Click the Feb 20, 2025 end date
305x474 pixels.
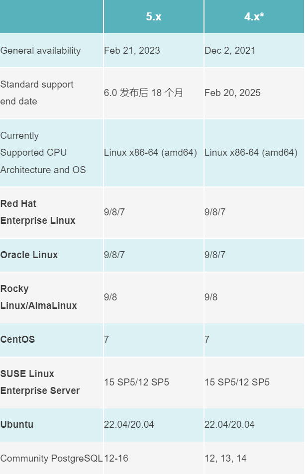(232, 93)
